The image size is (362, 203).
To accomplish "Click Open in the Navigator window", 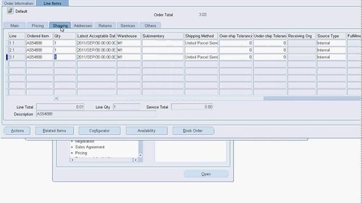I will 206,174.
